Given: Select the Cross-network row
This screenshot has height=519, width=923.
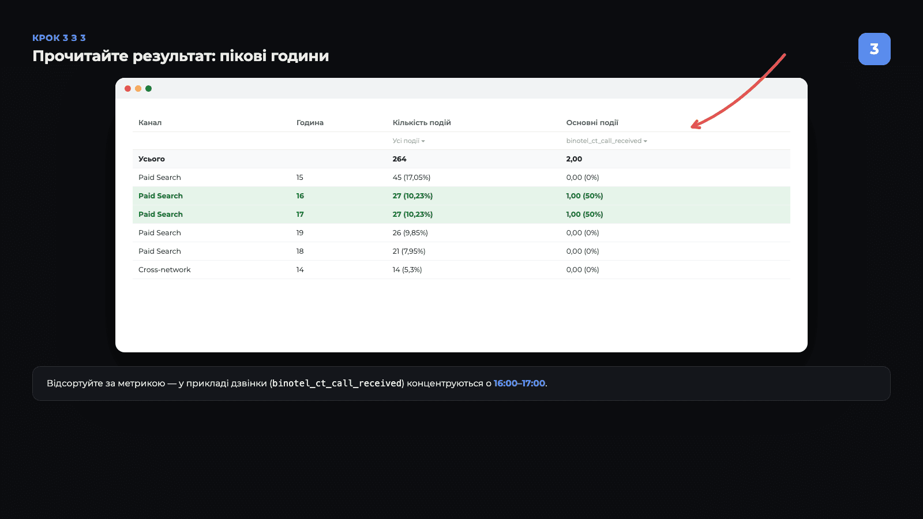Looking at the screenshot, I should click(461, 270).
